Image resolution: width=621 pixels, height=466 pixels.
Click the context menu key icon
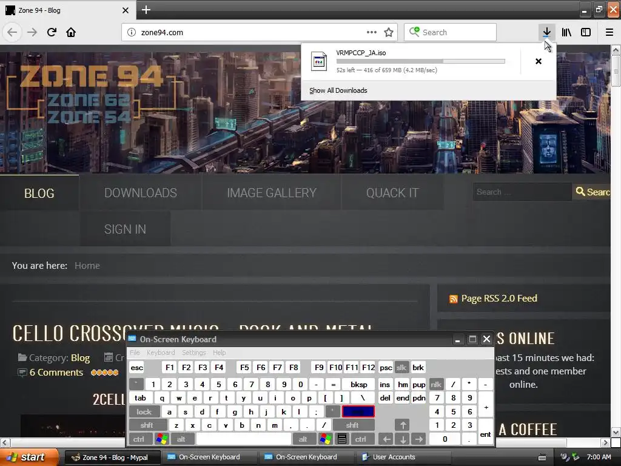pyautogui.click(x=342, y=439)
